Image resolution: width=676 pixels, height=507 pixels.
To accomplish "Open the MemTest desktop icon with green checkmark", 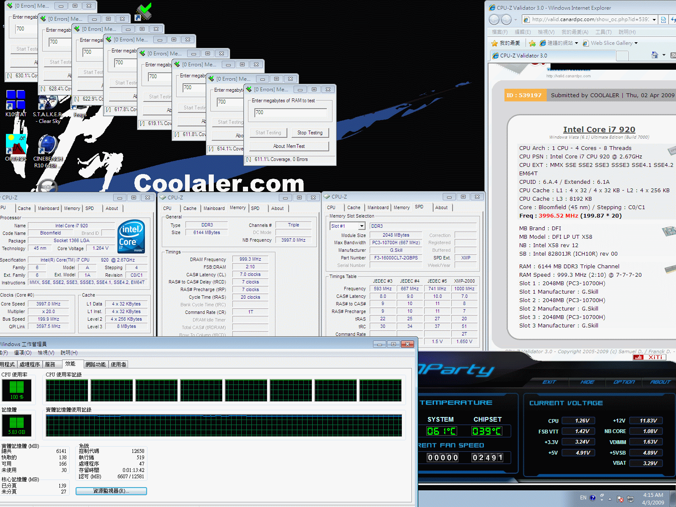I will click(x=143, y=12).
